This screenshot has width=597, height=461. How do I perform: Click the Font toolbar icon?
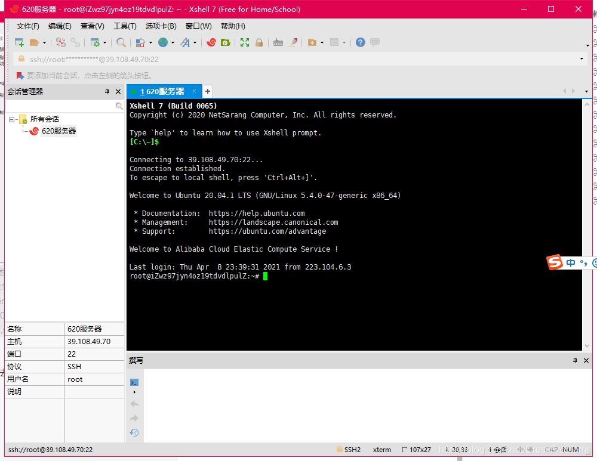pos(186,42)
